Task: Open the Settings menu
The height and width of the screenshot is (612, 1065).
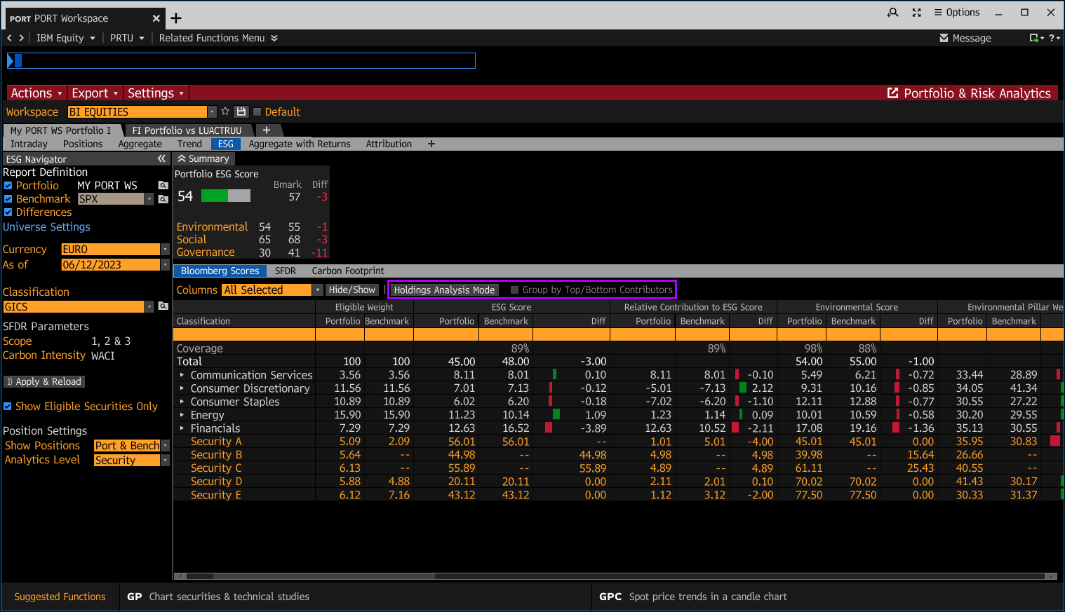Action: click(156, 93)
